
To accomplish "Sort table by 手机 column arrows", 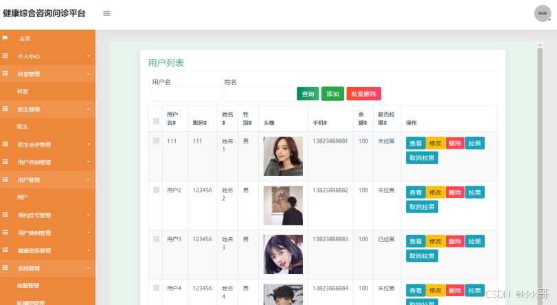I will tap(325, 123).
